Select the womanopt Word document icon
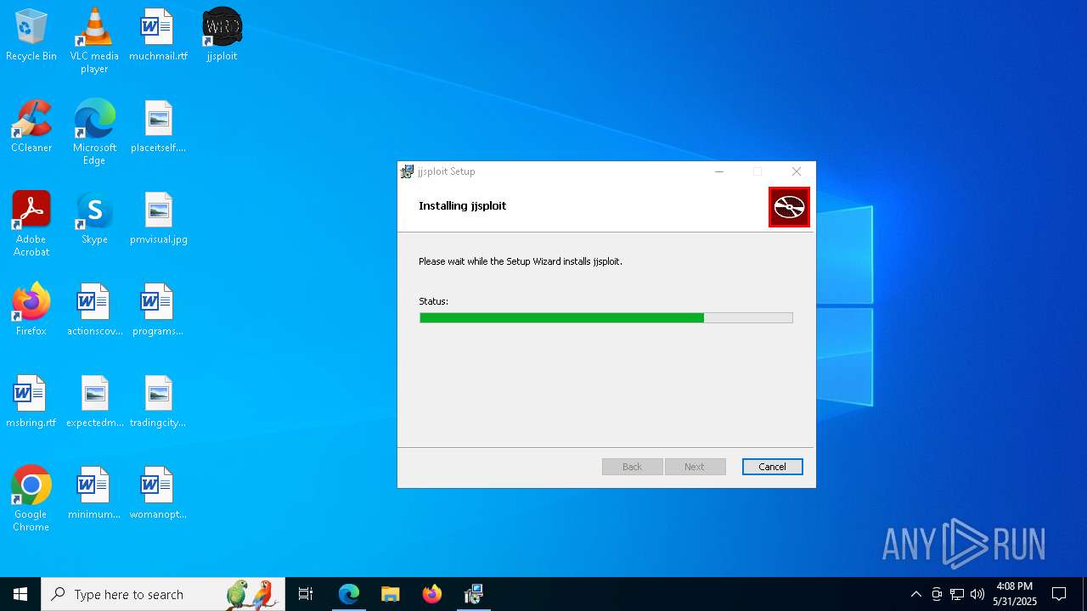This screenshot has width=1087, height=611. click(x=158, y=494)
